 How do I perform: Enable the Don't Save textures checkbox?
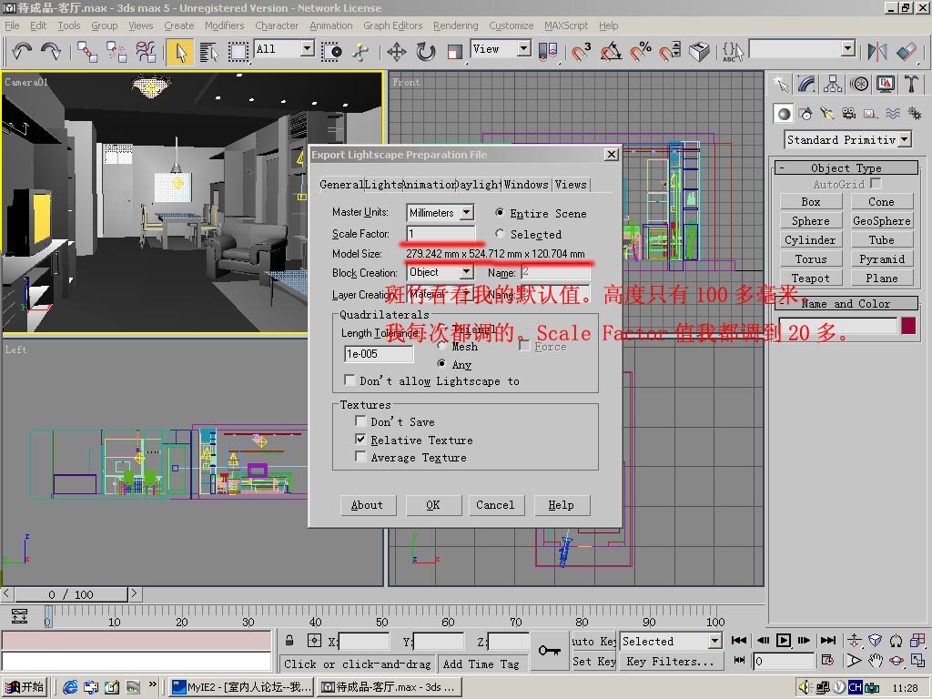[x=361, y=422]
